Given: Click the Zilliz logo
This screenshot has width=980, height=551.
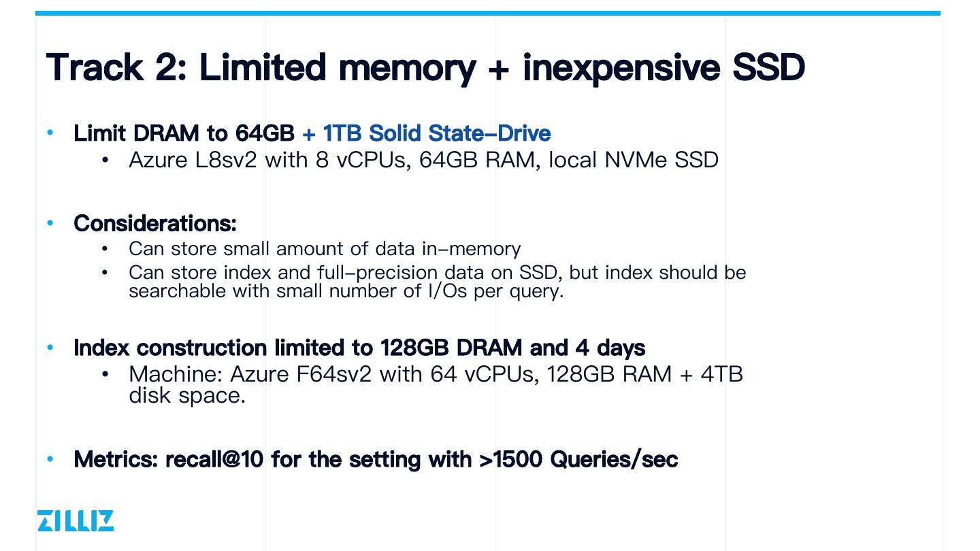Looking at the screenshot, I should (75, 520).
